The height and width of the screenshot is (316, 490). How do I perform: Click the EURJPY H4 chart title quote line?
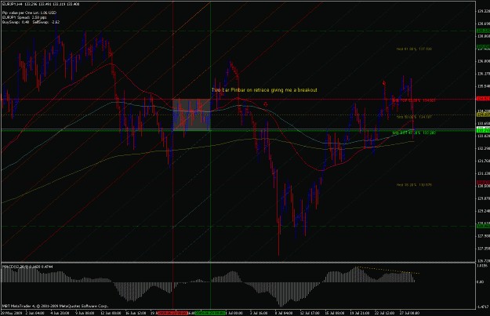click(41, 5)
